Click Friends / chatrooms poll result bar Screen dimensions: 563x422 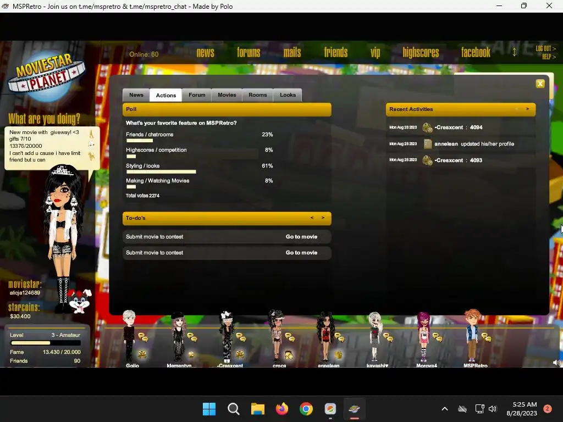140,141
